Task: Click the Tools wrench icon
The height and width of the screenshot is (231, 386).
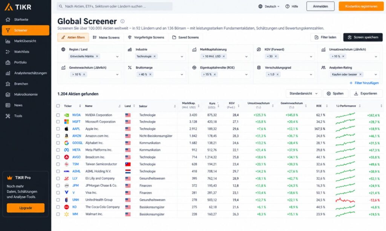Action: tap(8, 116)
